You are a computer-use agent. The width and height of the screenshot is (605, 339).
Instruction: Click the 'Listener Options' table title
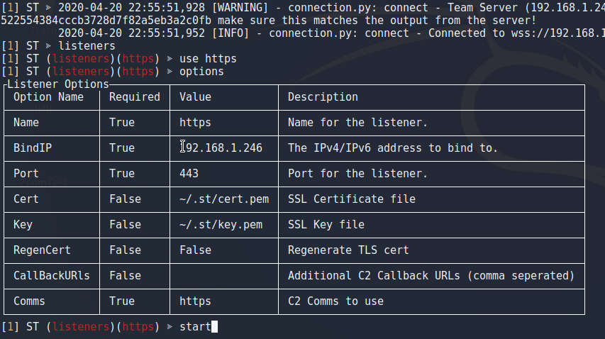[x=58, y=84]
